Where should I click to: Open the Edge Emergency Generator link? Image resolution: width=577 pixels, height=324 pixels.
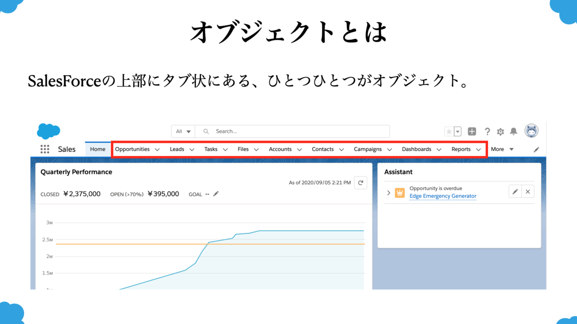pyautogui.click(x=443, y=196)
